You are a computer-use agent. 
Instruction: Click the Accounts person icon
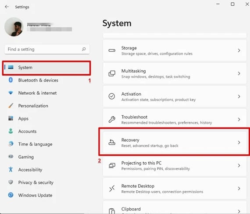11,131
